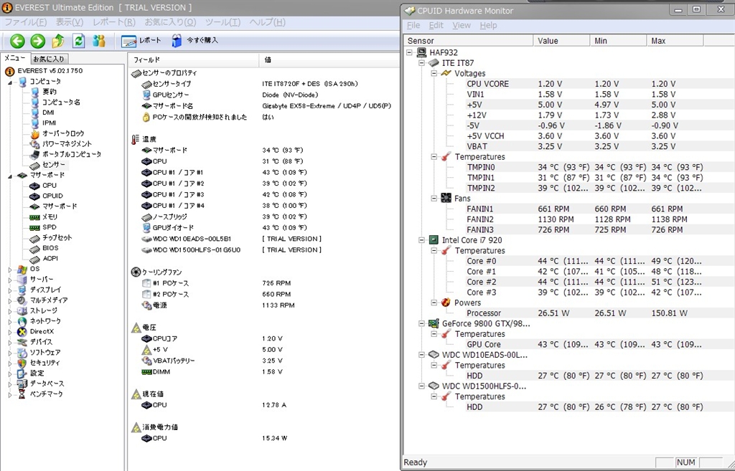The image size is (735, 471).
Task: Click the green Back arrow in EVEREST toolbar
Action: [x=17, y=41]
